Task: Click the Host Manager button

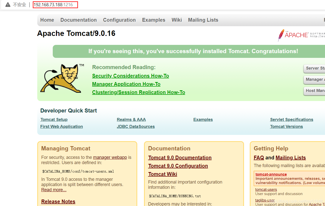Action: pos(314,91)
